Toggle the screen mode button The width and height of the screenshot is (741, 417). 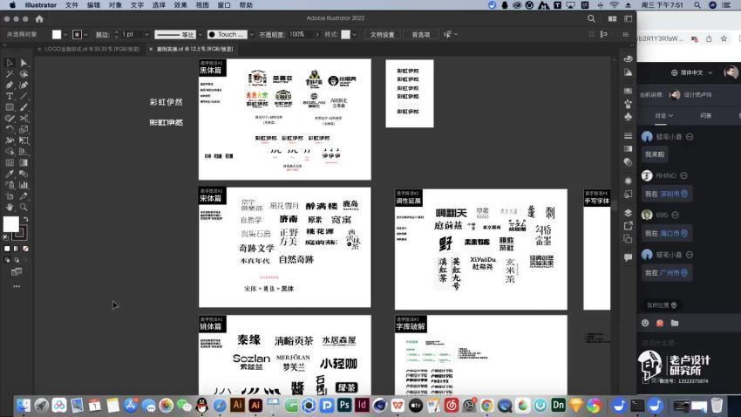click(x=17, y=272)
